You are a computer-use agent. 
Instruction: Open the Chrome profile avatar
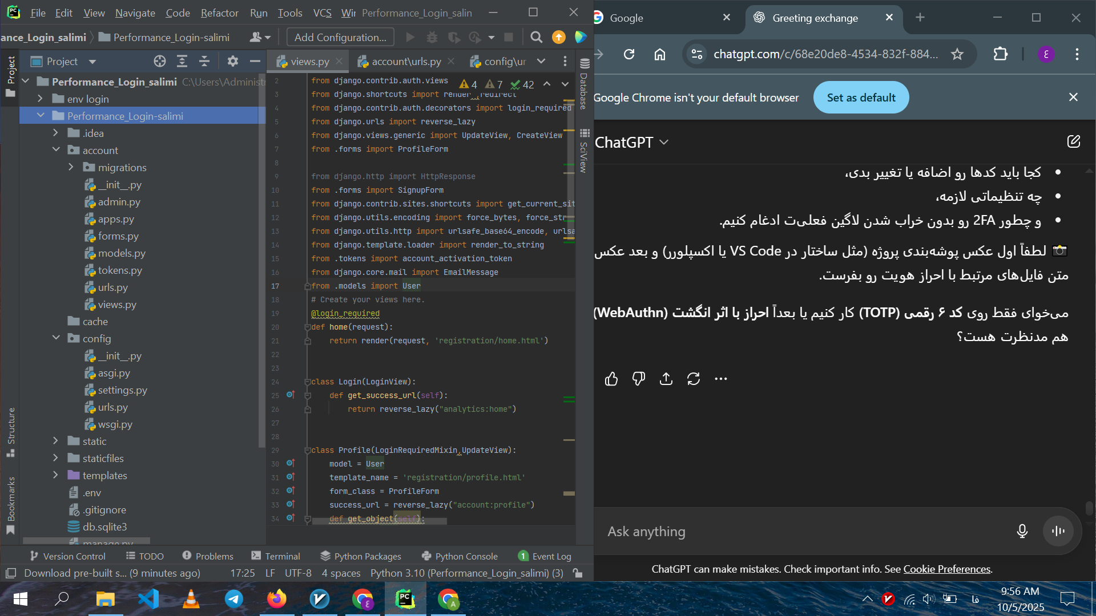(x=1046, y=54)
